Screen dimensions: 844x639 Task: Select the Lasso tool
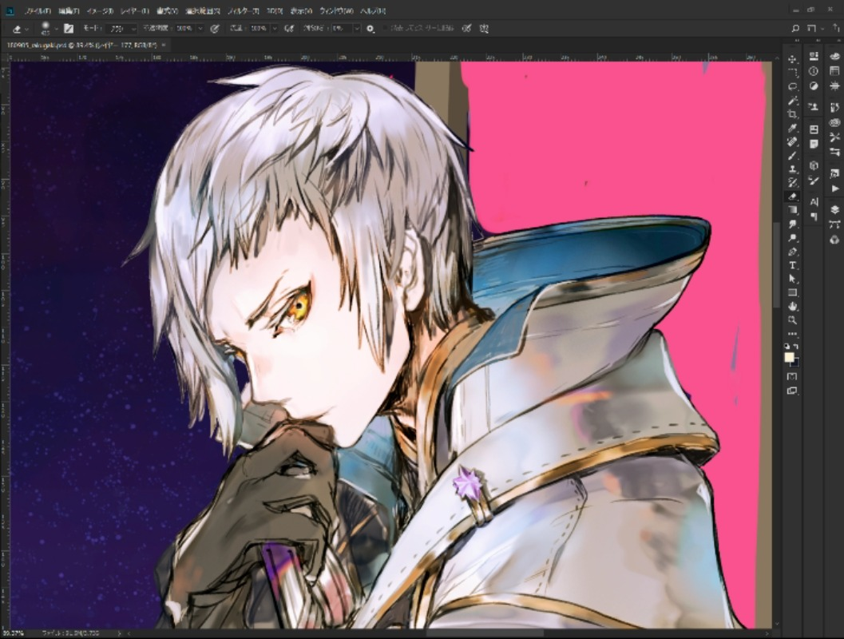click(792, 87)
